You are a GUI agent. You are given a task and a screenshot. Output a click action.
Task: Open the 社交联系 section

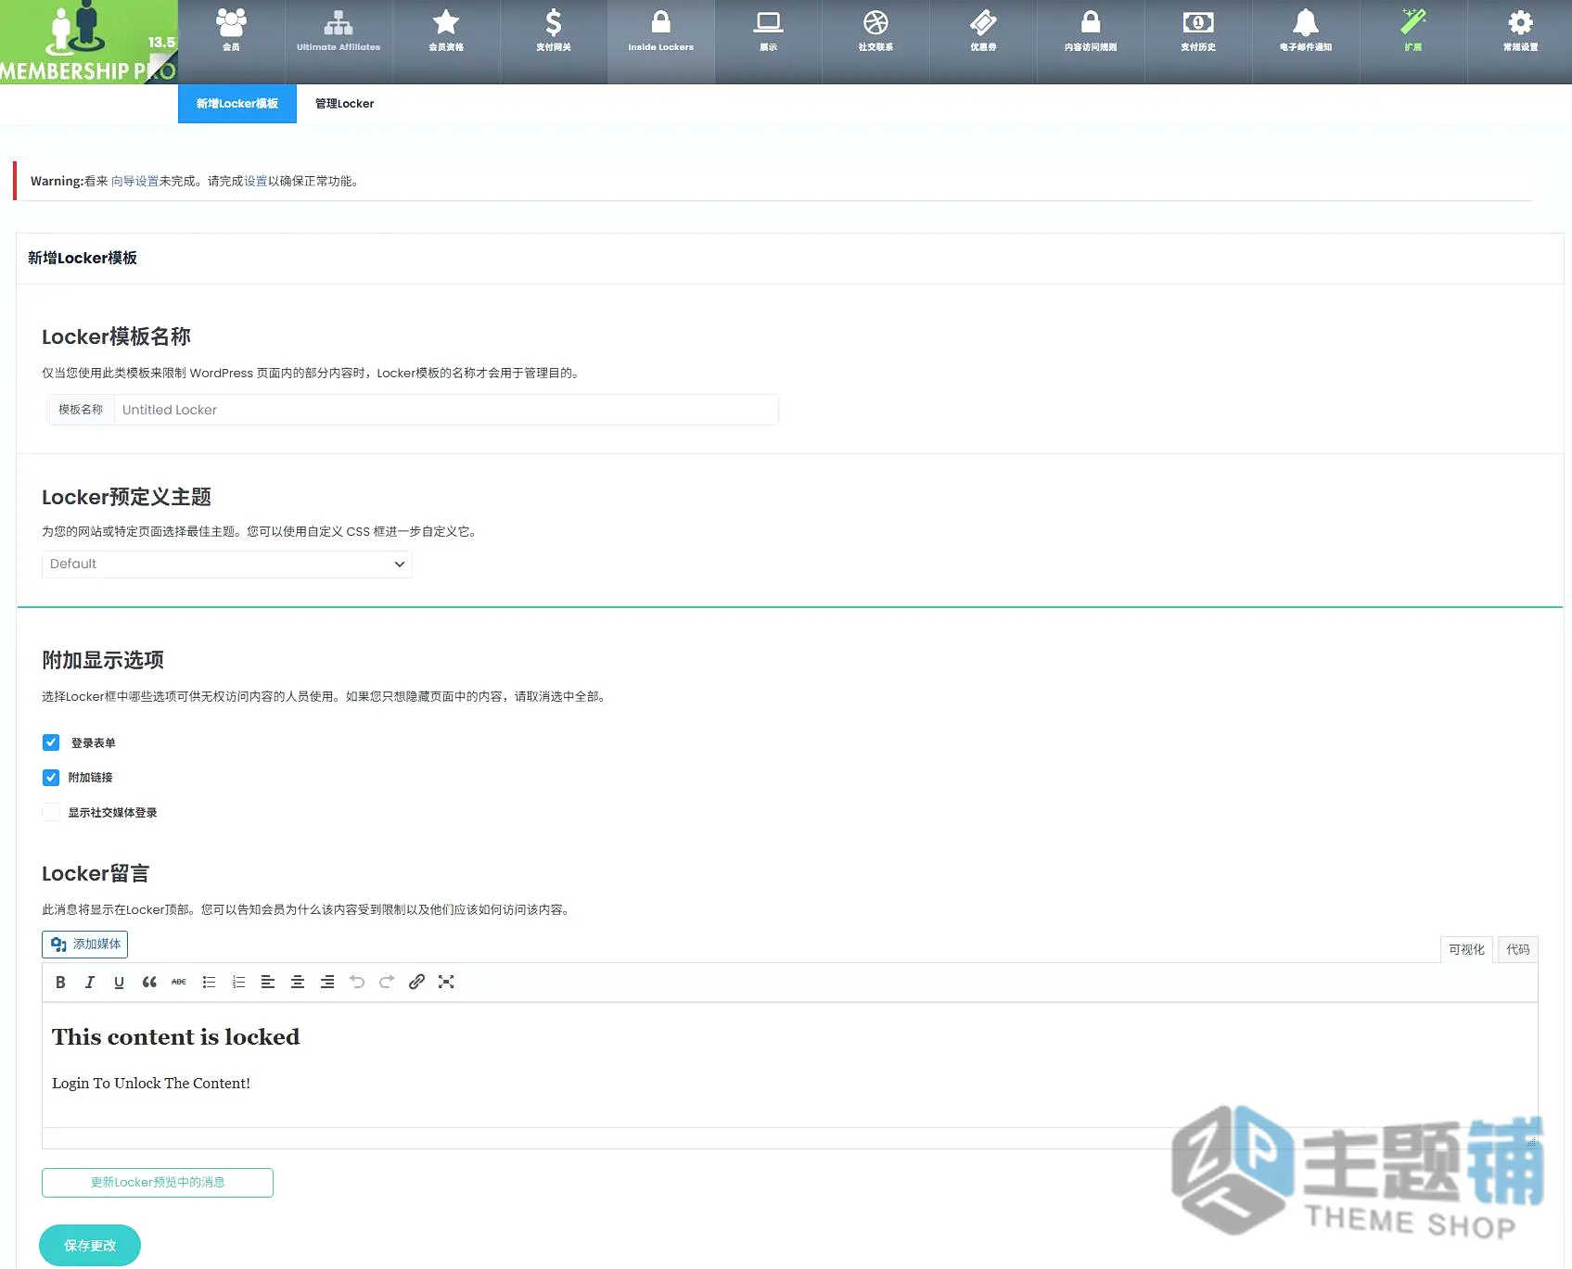875,42
